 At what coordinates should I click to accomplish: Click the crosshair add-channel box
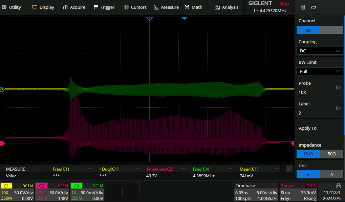(x=123, y=192)
